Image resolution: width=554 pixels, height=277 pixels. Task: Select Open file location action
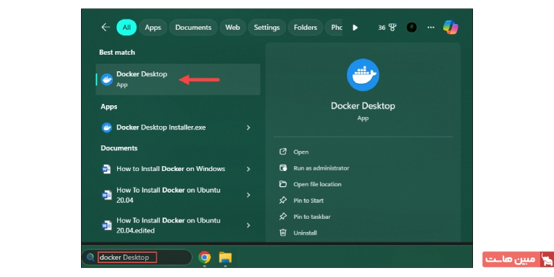317,184
